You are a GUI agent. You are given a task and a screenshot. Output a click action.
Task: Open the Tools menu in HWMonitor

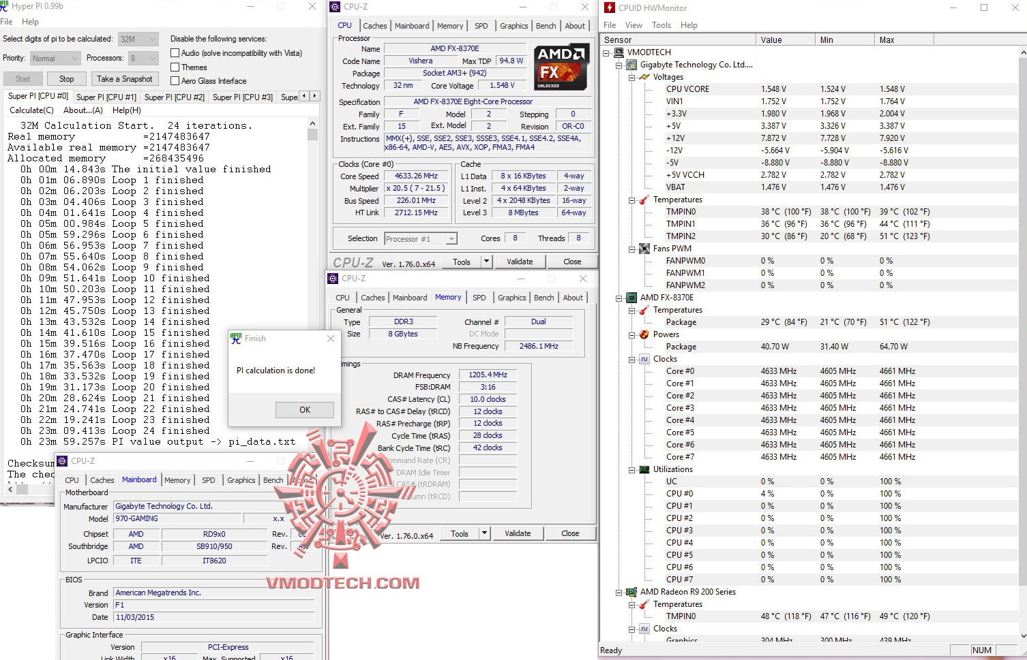(x=661, y=25)
